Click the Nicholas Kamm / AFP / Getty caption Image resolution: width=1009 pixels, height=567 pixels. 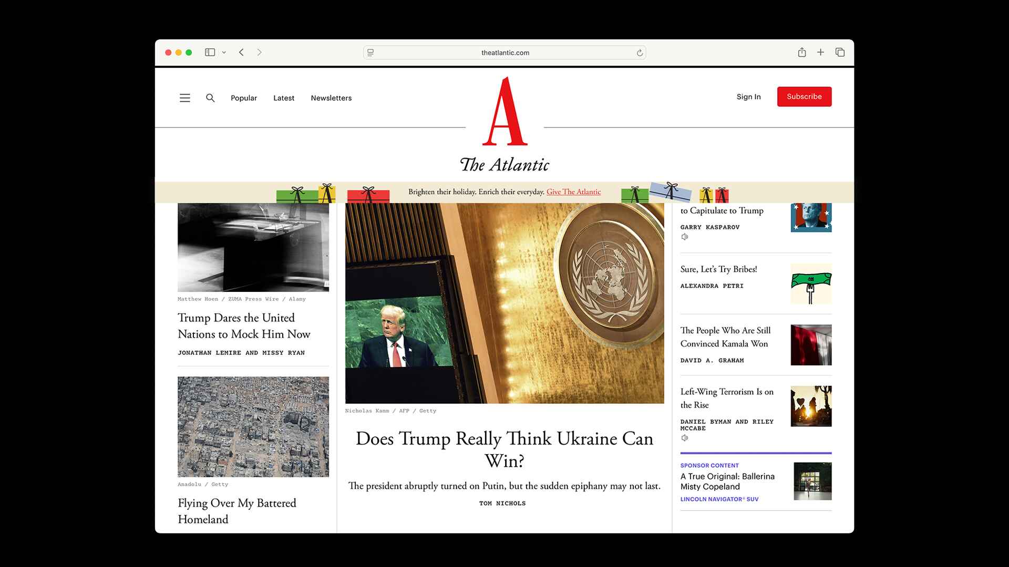pos(390,411)
